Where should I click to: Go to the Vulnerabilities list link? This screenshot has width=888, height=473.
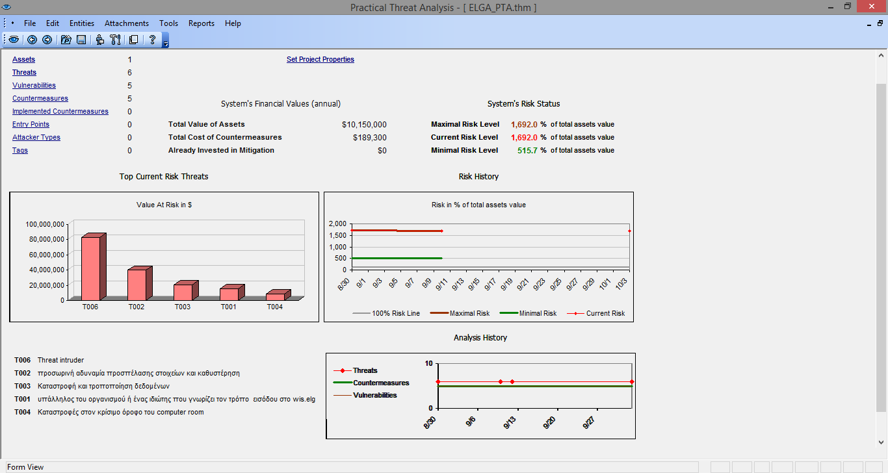34,85
